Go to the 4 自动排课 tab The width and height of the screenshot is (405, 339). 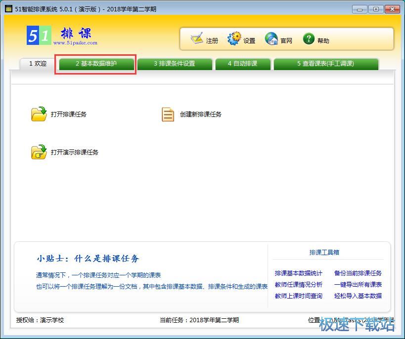tap(243, 64)
